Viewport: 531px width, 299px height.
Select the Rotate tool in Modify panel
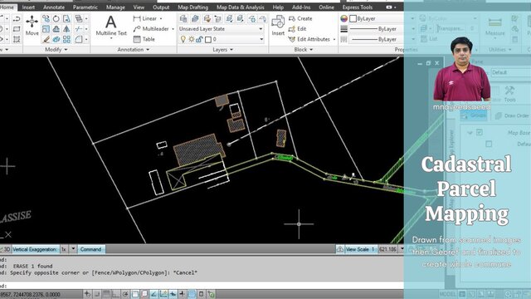[x=56, y=18]
